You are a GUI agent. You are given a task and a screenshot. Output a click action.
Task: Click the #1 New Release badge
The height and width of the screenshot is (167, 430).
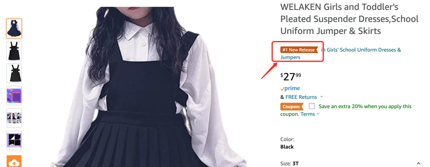[x=299, y=50]
